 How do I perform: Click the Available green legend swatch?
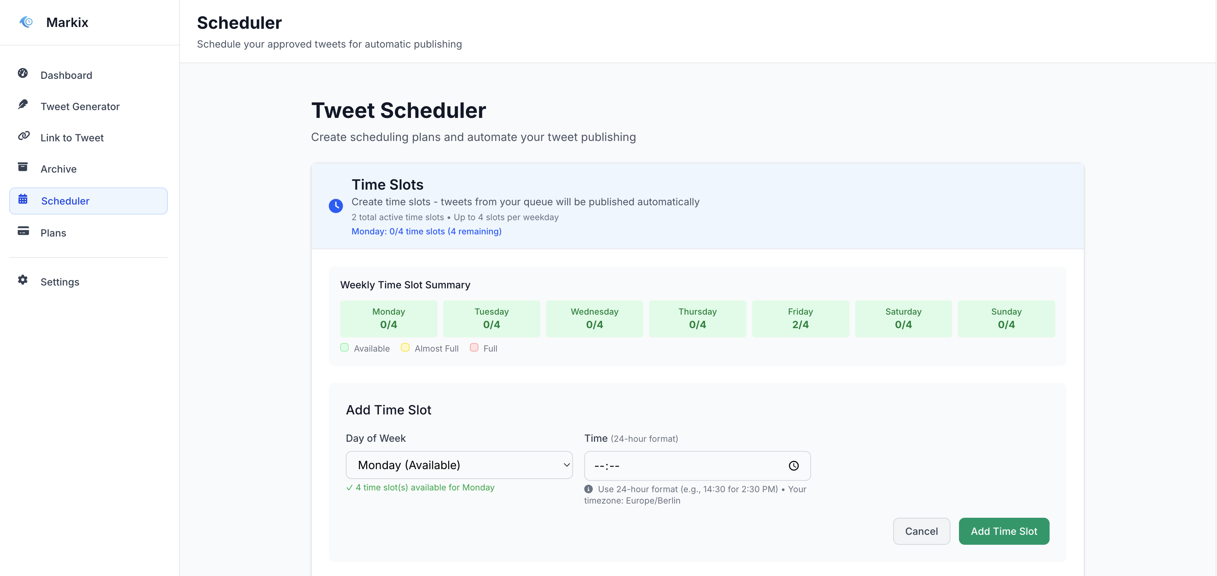coord(344,348)
